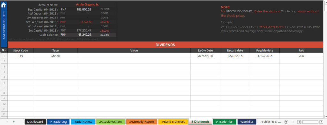Click the Value column header
The height and width of the screenshot is (125, 327).
point(134,50)
